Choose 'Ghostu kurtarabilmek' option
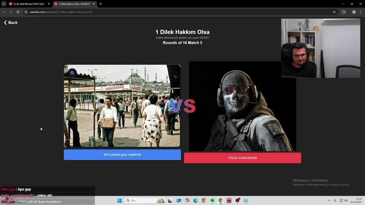This screenshot has width=365, height=205. [x=242, y=158]
